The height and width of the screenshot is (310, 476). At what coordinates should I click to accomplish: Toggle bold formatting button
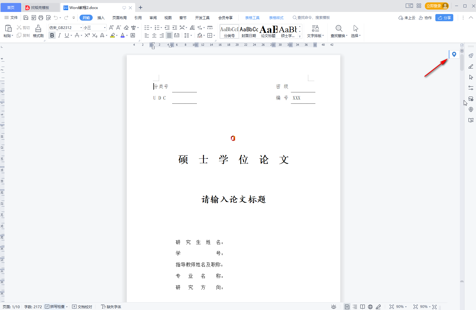52,36
